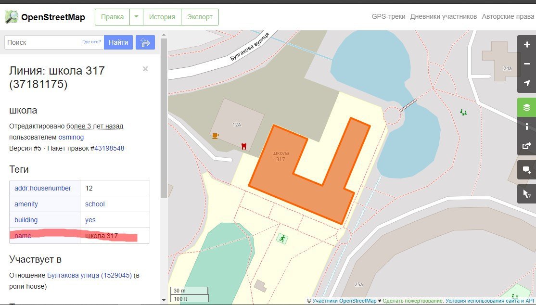This screenshot has height=305, width=536.
Task: Click the sidebar scroll down arrow
Action: pyautogui.click(x=164, y=300)
